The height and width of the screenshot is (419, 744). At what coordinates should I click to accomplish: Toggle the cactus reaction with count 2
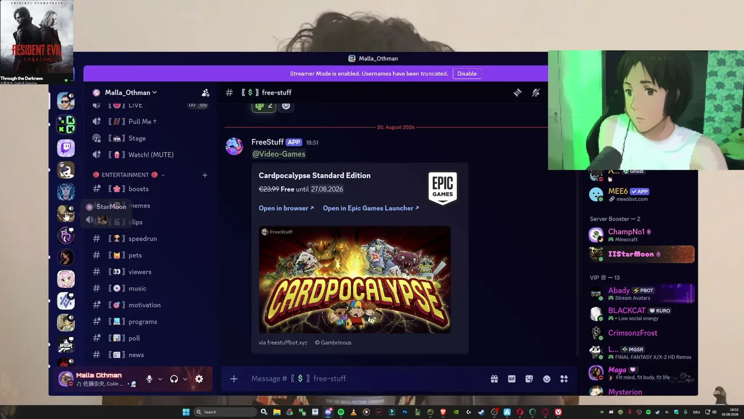263,106
